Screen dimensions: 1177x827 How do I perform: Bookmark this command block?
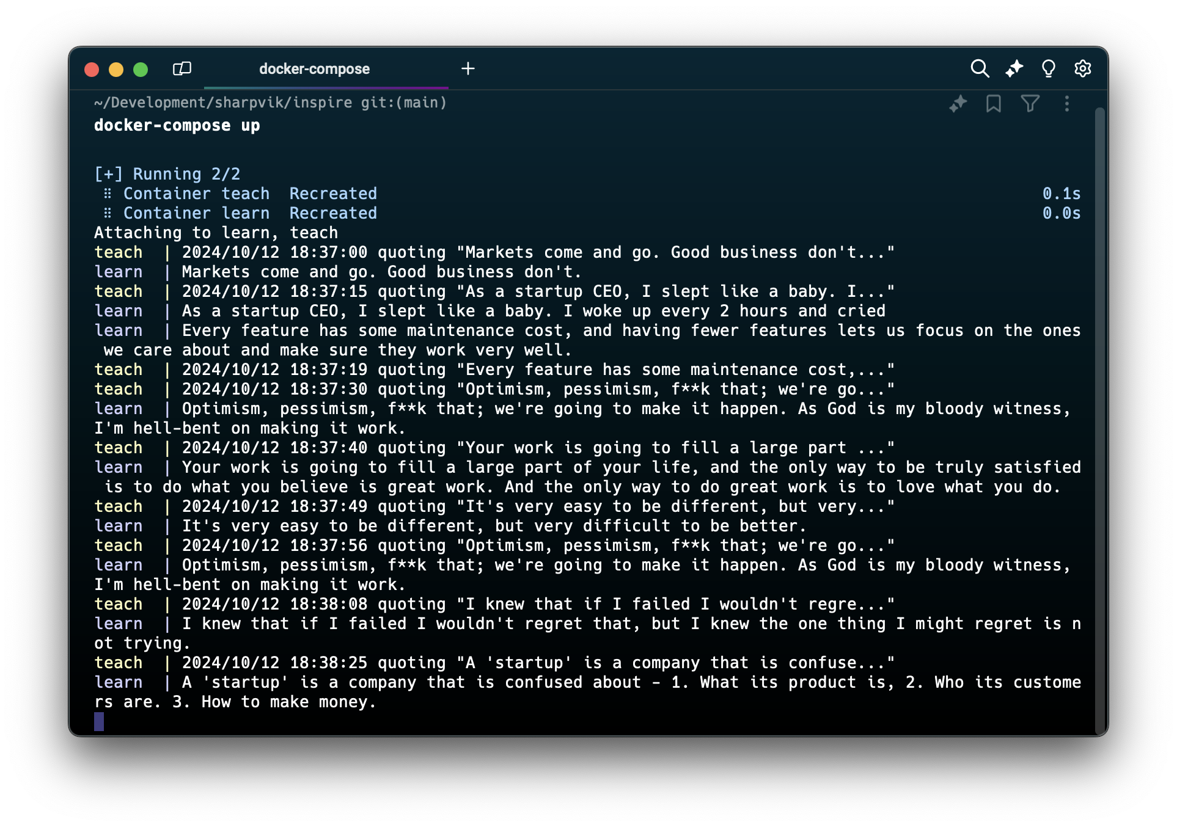click(994, 104)
